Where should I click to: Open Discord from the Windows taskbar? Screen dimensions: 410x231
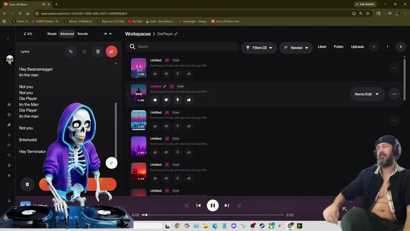pyautogui.click(x=234, y=226)
